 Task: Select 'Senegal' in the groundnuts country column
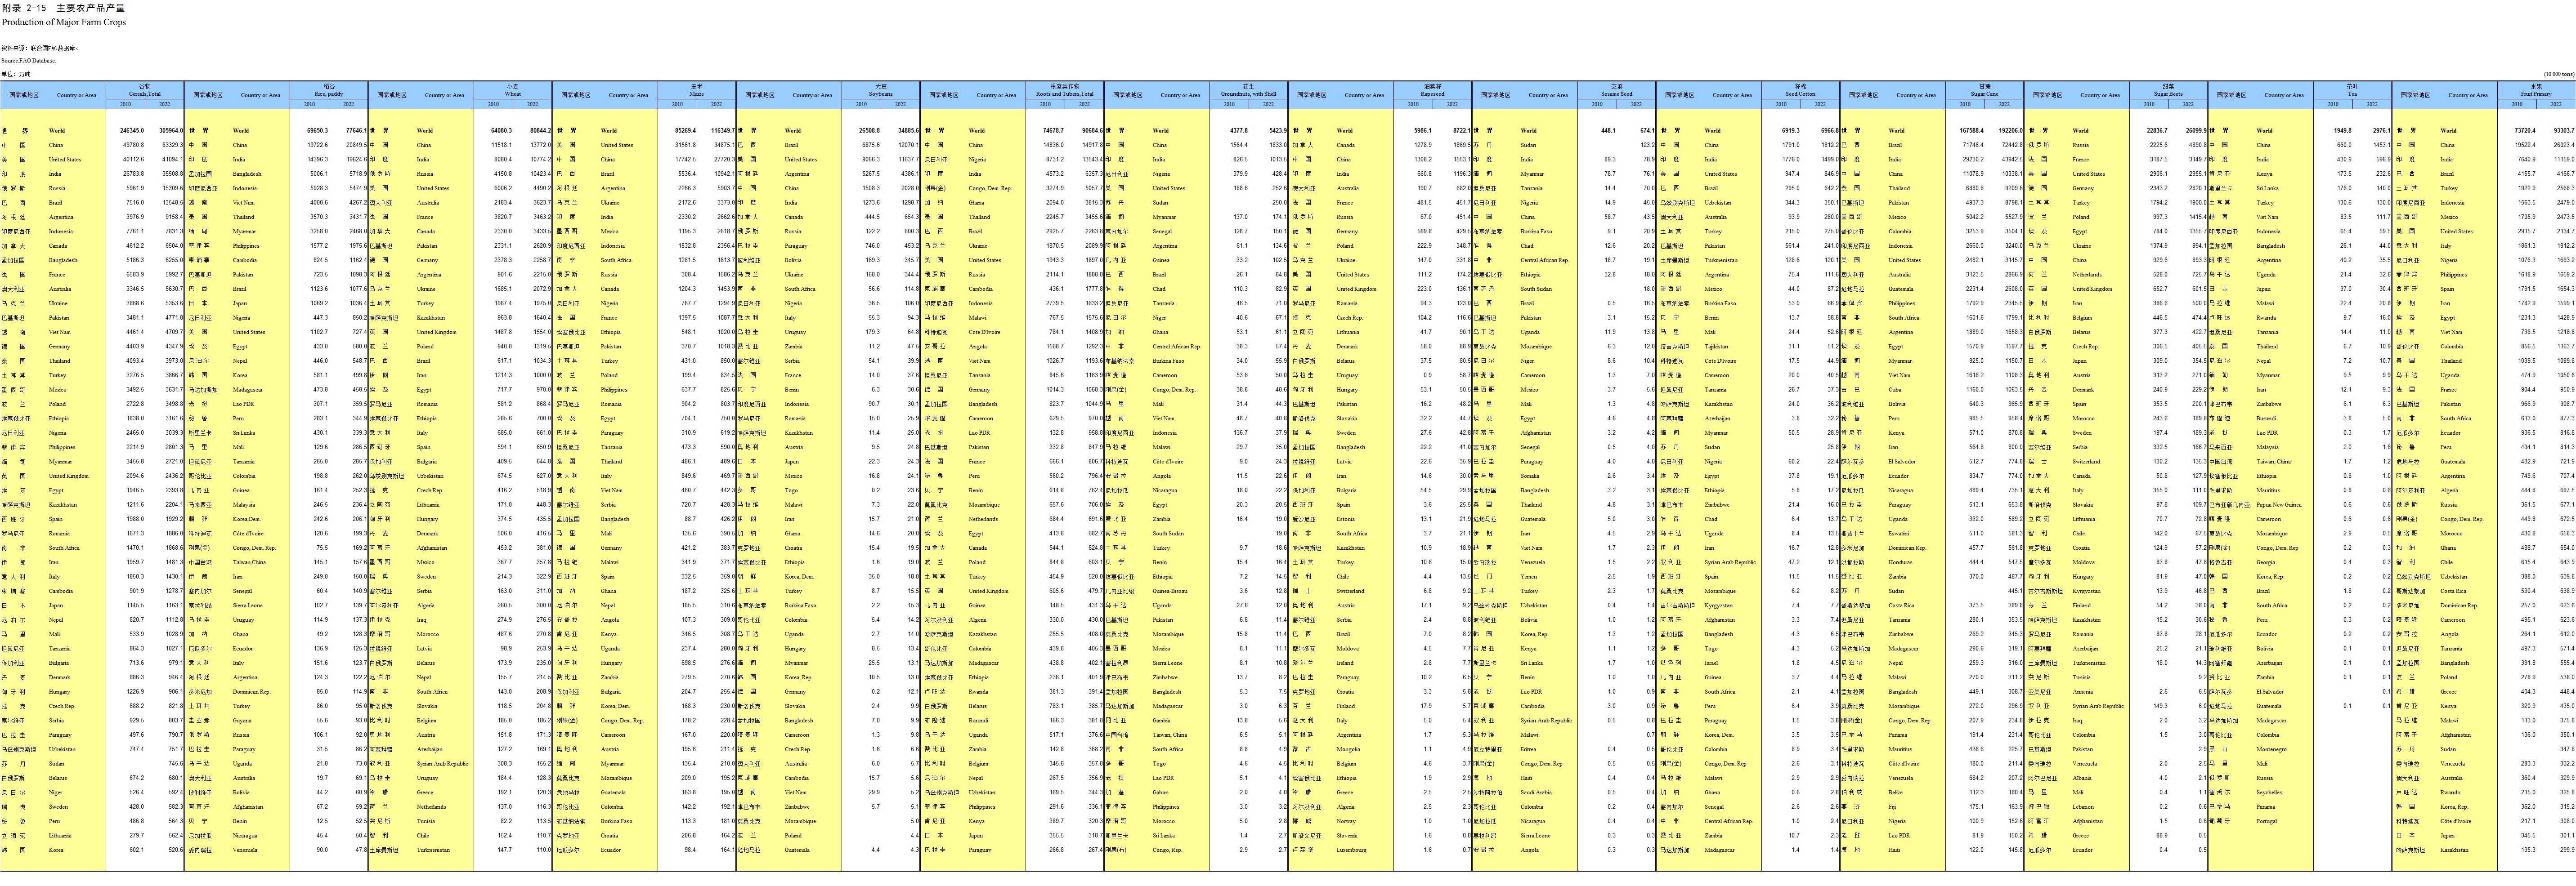tap(1163, 232)
